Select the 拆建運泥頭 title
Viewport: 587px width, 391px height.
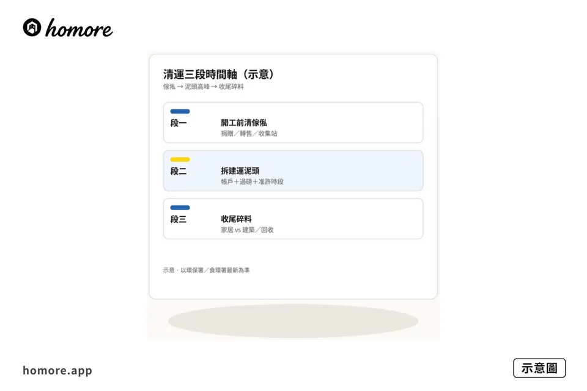click(x=240, y=170)
